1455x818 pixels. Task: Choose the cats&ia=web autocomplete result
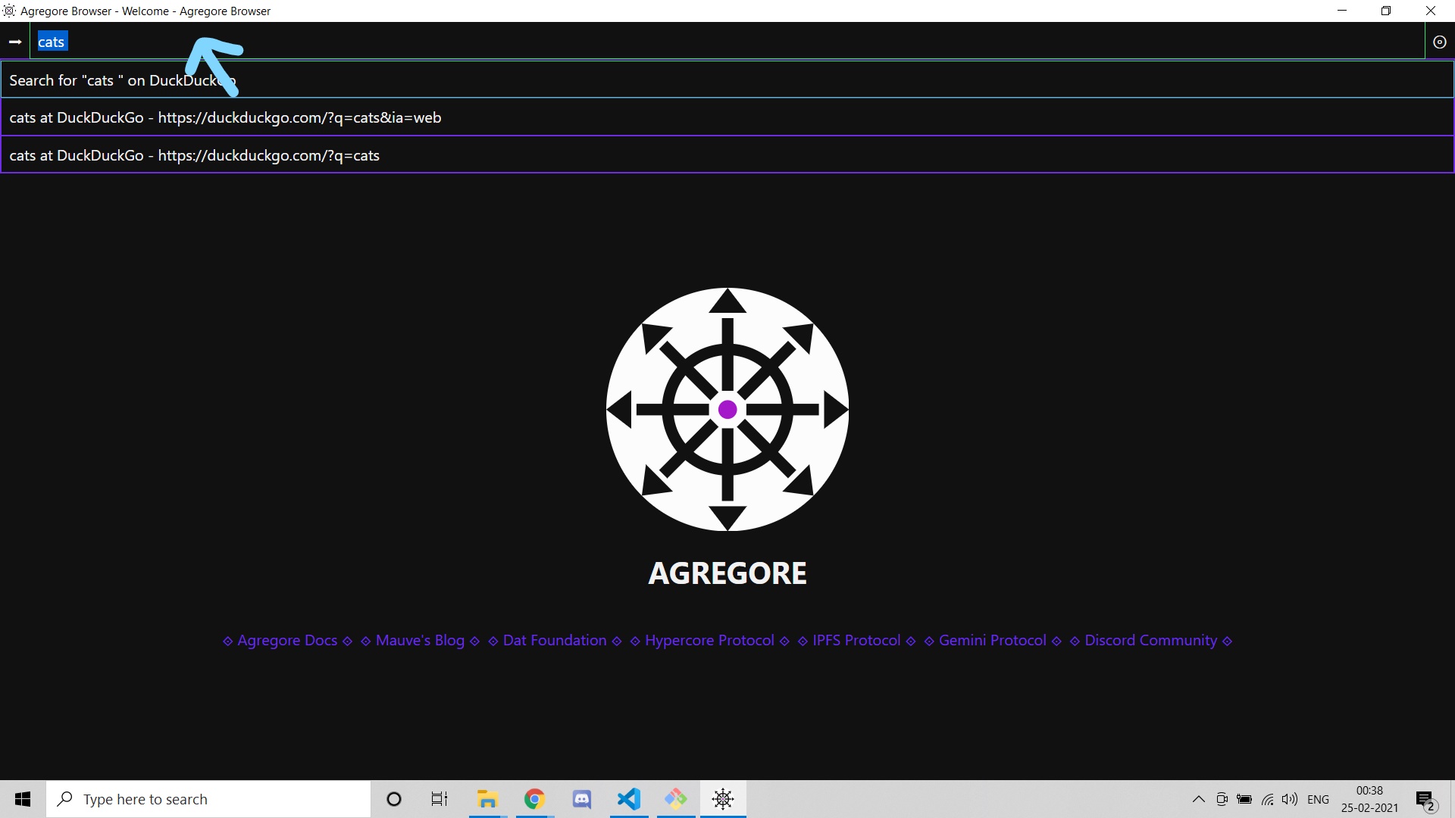click(225, 117)
